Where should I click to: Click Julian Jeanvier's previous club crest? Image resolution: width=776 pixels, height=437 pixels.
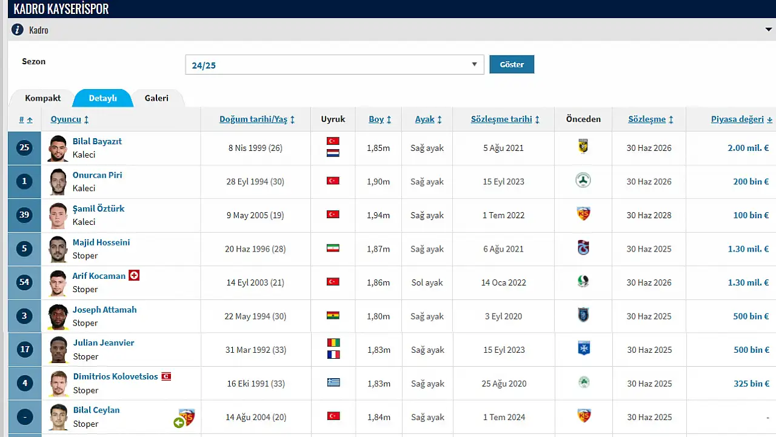[x=583, y=349]
